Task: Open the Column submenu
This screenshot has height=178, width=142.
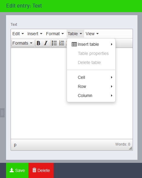Action: (91, 96)
